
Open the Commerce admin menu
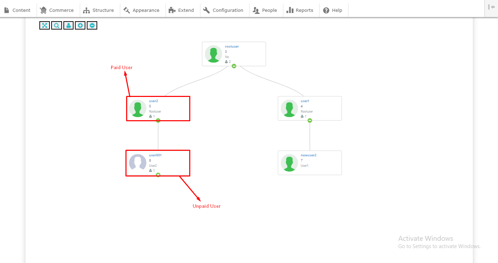[x=57, y=10]
